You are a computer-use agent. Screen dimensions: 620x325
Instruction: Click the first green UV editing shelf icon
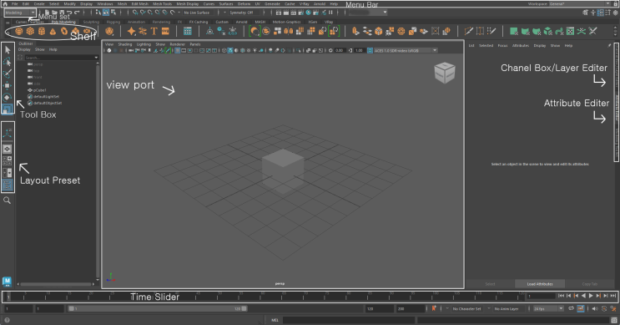(514, 31)
